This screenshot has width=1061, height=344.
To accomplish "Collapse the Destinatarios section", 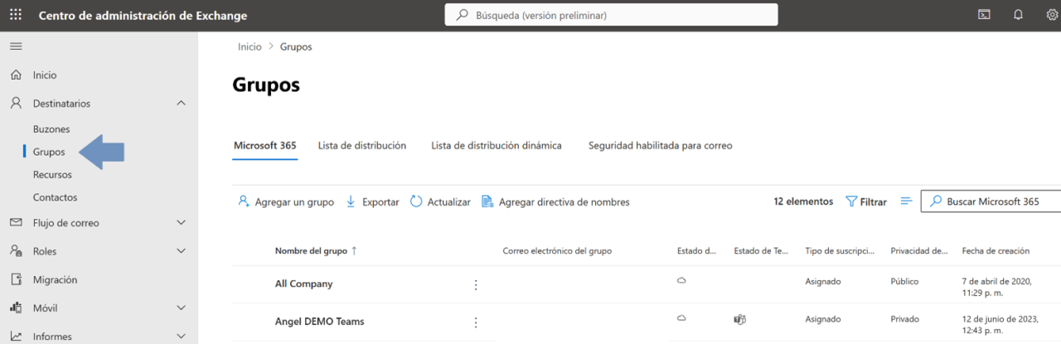I will pos(182,104).
